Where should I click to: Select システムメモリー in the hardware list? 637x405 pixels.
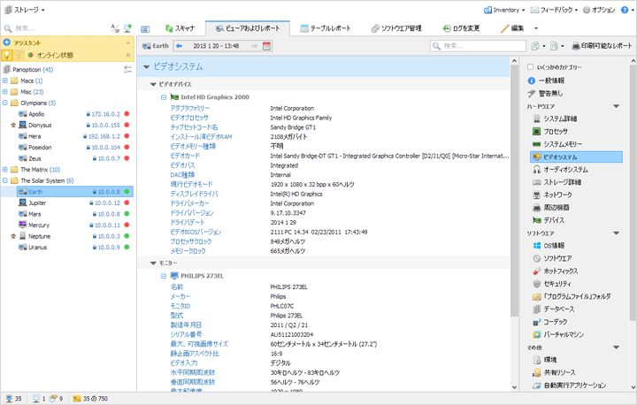(x=562, y=144)
